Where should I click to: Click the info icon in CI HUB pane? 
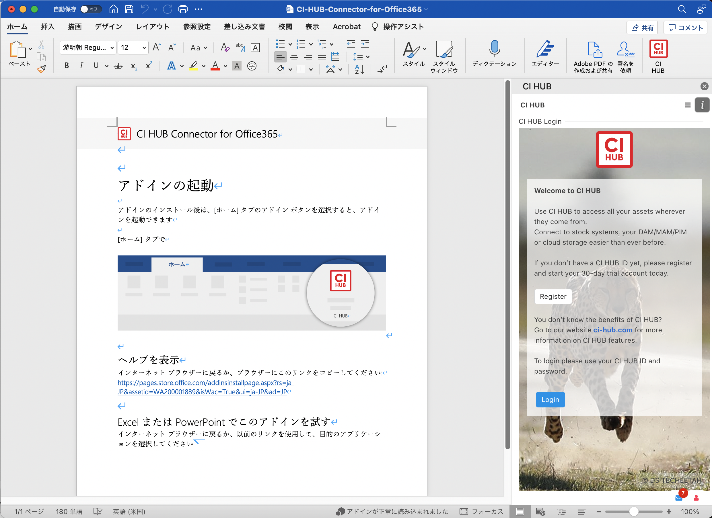click(x=702, y=105)
